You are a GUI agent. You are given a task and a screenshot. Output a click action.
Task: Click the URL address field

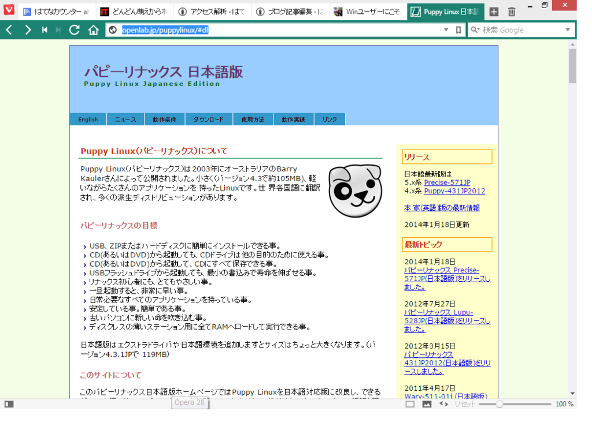(x=279, y=30)
